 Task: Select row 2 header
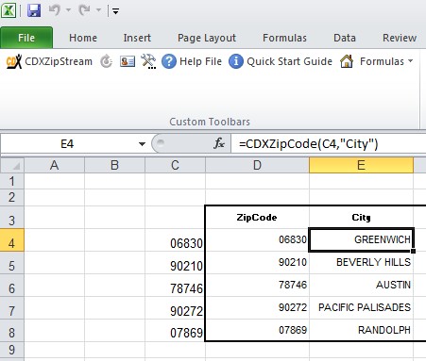(x=12, y=197)
